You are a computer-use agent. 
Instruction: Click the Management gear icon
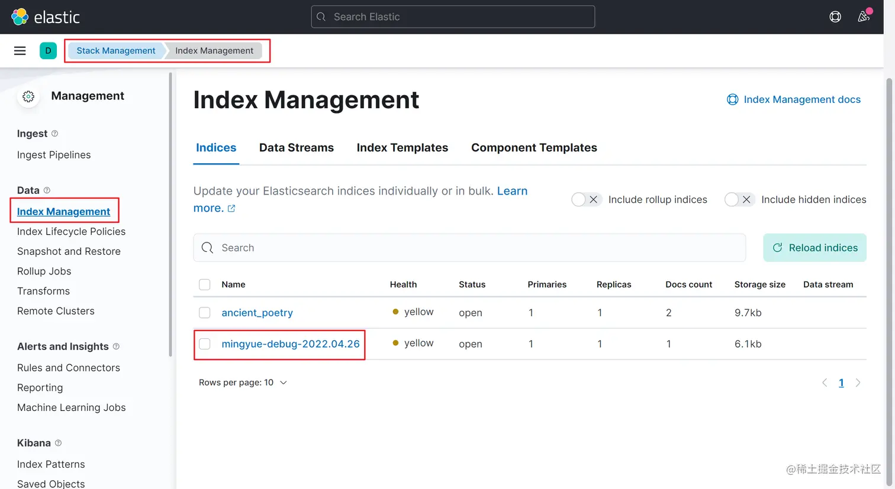pyautogui.click(x=28, y=96)
